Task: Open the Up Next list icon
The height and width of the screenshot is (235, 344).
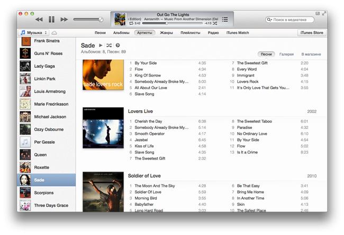Action: tap(225, 19)
